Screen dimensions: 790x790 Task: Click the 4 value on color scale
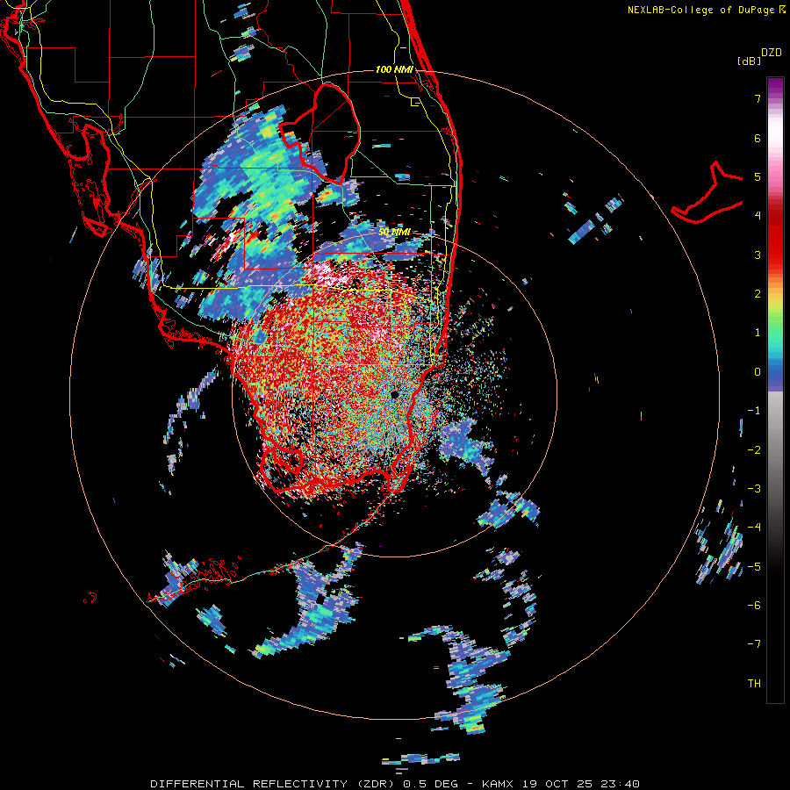(x=758, y=216)
